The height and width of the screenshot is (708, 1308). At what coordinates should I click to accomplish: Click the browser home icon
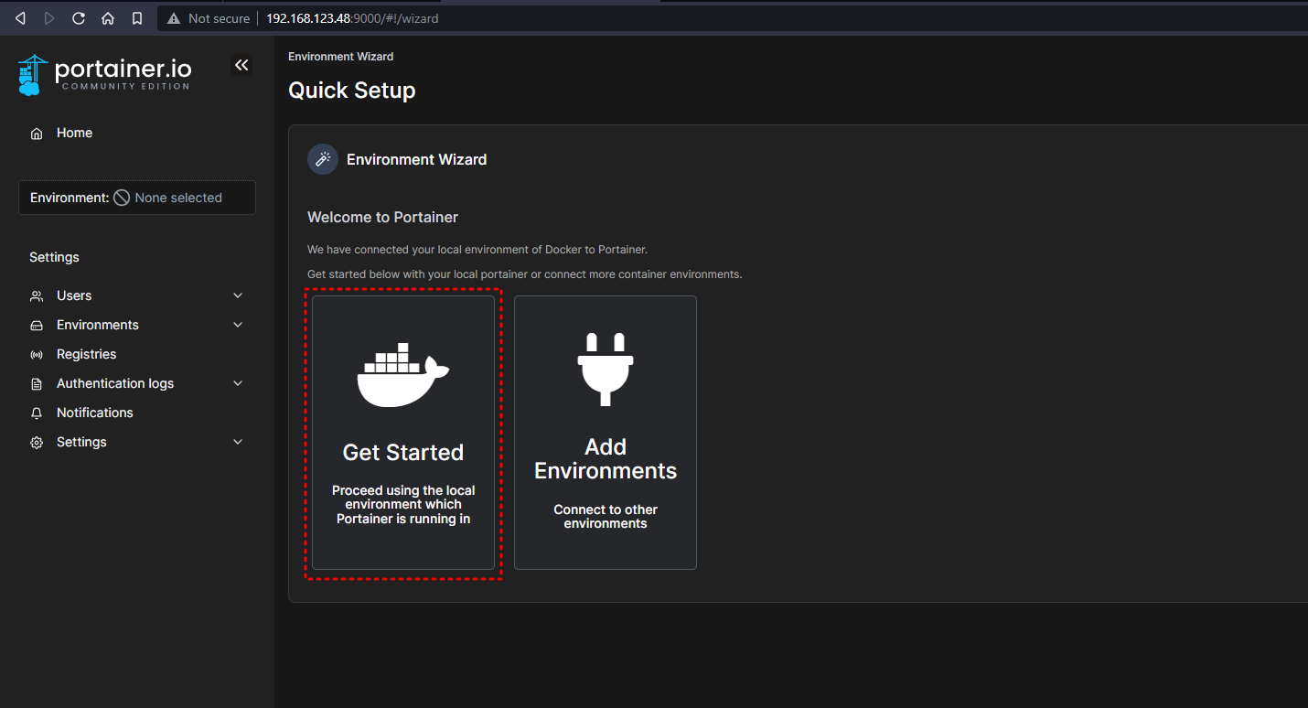point(108,18)
